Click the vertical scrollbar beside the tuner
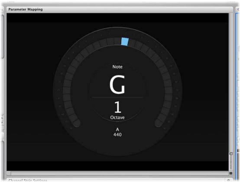 pyautogui.click(x=231, y=83)
